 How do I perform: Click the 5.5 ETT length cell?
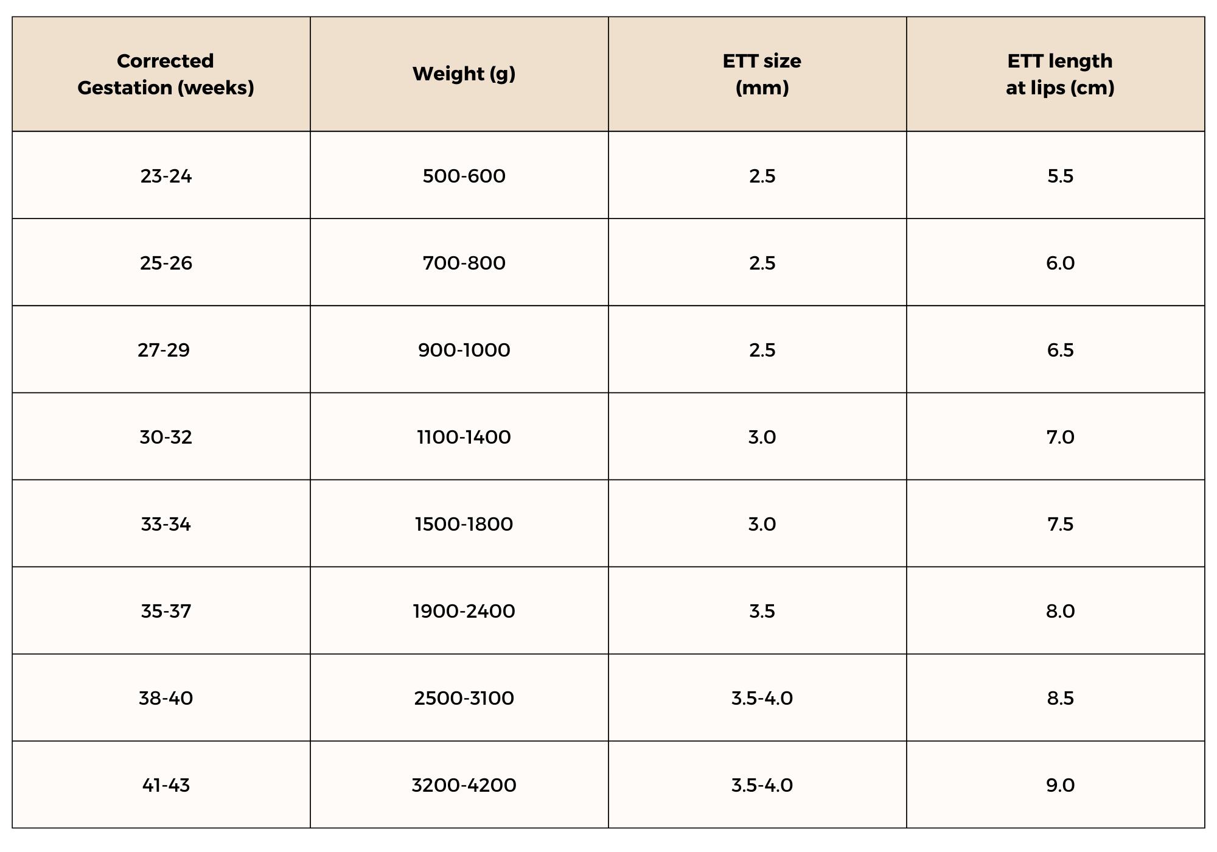coord(1060,176)
